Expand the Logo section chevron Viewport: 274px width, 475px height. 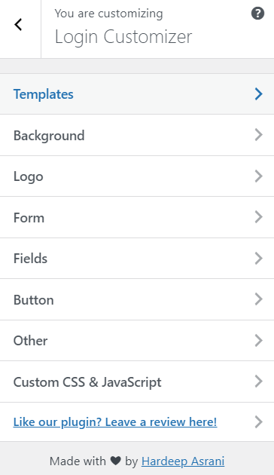pyautogui.click(x=259, y=176)
